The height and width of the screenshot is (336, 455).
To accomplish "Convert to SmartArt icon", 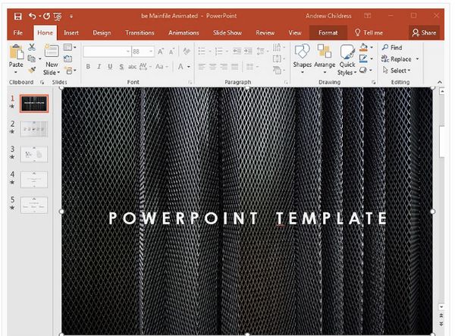I will (279, 70).
